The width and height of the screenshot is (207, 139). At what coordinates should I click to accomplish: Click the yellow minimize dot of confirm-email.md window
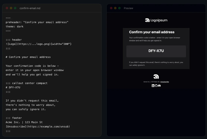11,8
